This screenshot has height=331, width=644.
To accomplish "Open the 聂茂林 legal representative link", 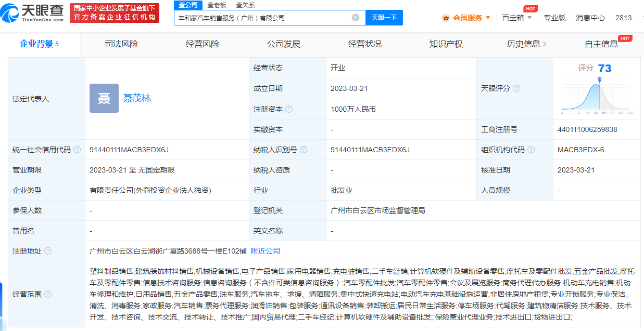I will coord(137,98).
